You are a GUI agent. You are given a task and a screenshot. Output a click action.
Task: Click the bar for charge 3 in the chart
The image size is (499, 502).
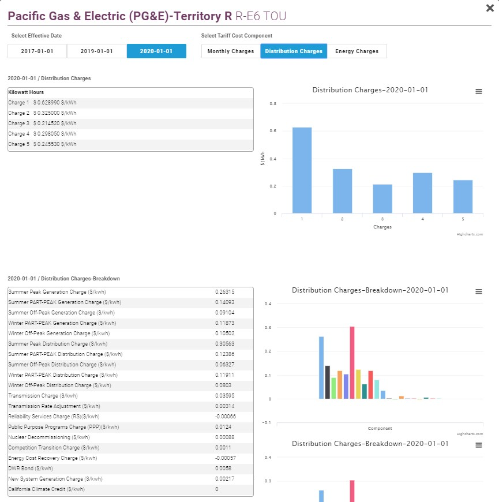(382, 199)
